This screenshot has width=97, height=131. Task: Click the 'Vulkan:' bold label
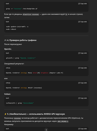pyautogui.click(x=7, y=94)
